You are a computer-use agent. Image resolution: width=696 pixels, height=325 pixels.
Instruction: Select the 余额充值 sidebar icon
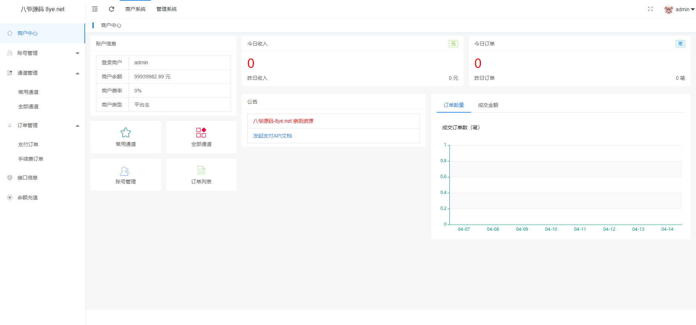9,197
